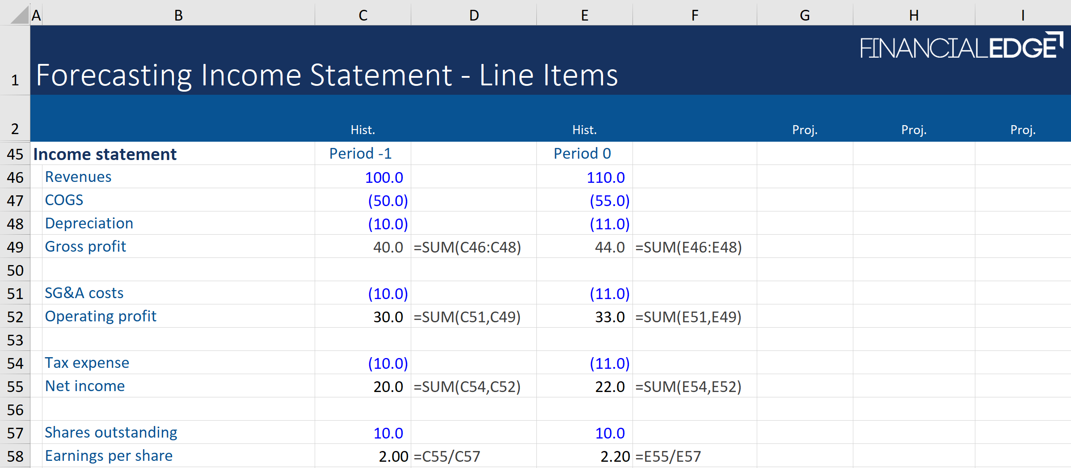
Task: Click the first Proj. header in column G
Action: coord(804,130)
